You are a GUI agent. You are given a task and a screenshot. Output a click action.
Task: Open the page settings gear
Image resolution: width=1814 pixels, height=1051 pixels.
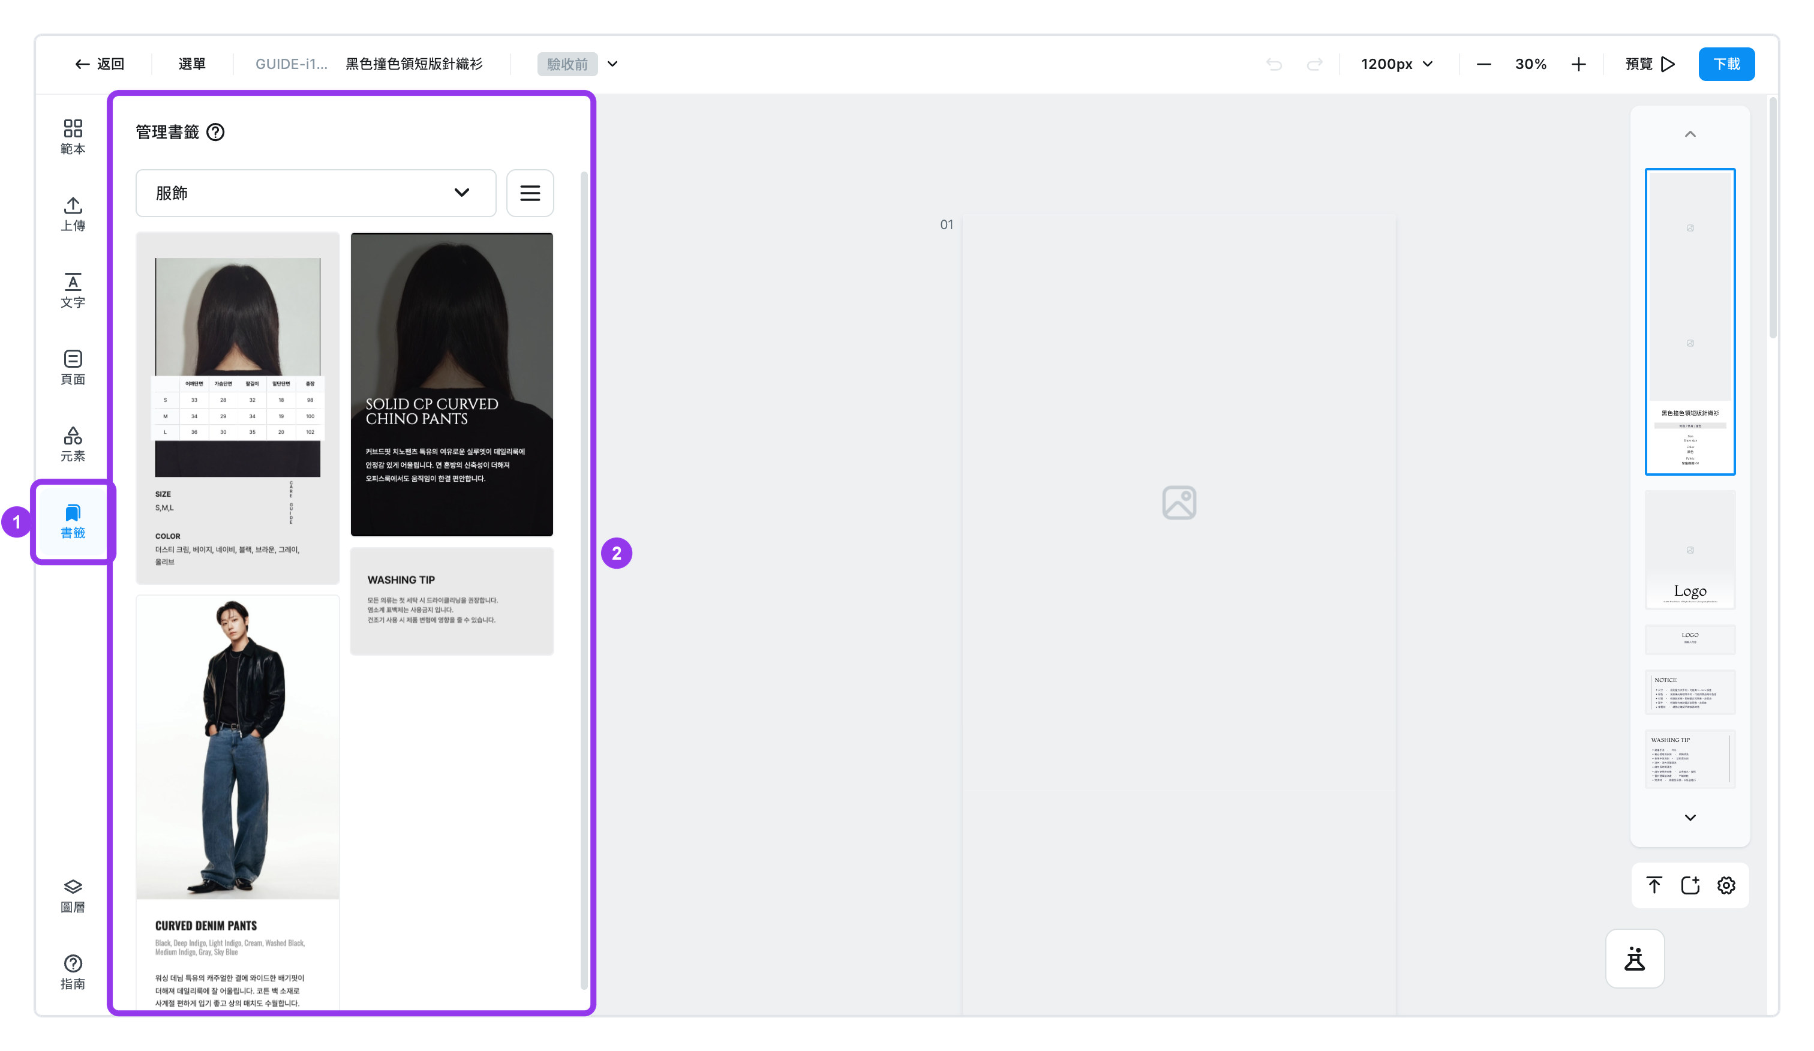coord(1726,885)
